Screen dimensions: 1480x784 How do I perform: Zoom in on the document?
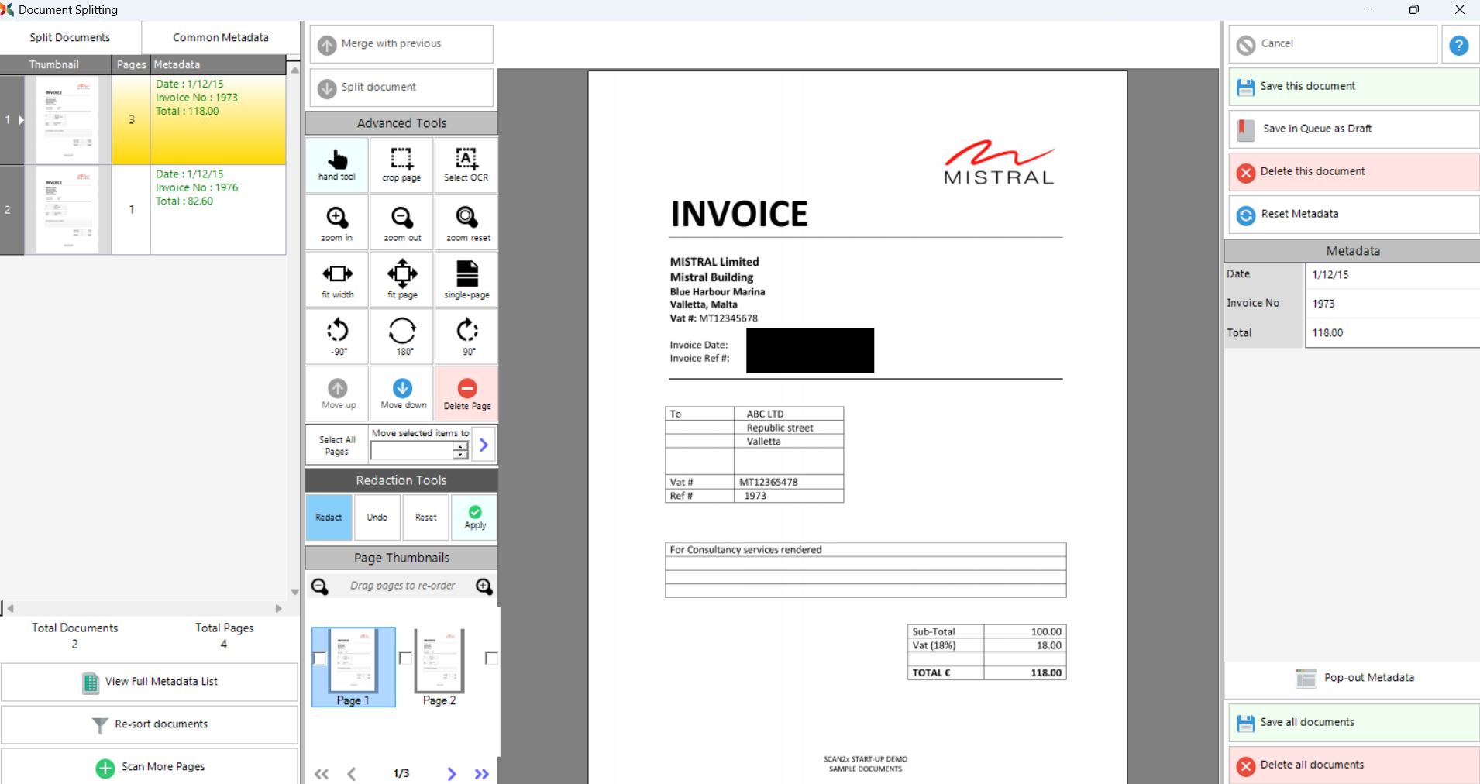click(x=337, y=222)
